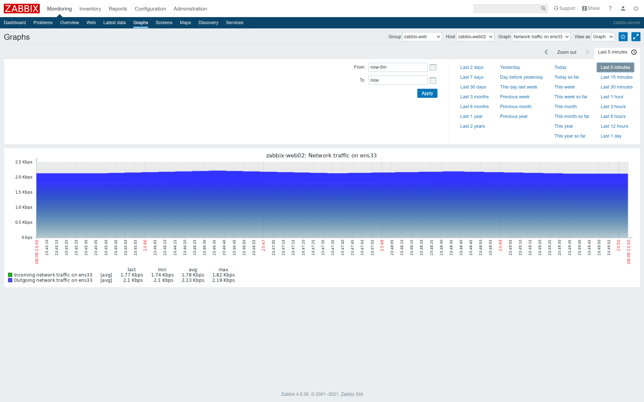Viewport: 644px width, 402px height.
Task: Select the Today period
Action: (560, 67)
